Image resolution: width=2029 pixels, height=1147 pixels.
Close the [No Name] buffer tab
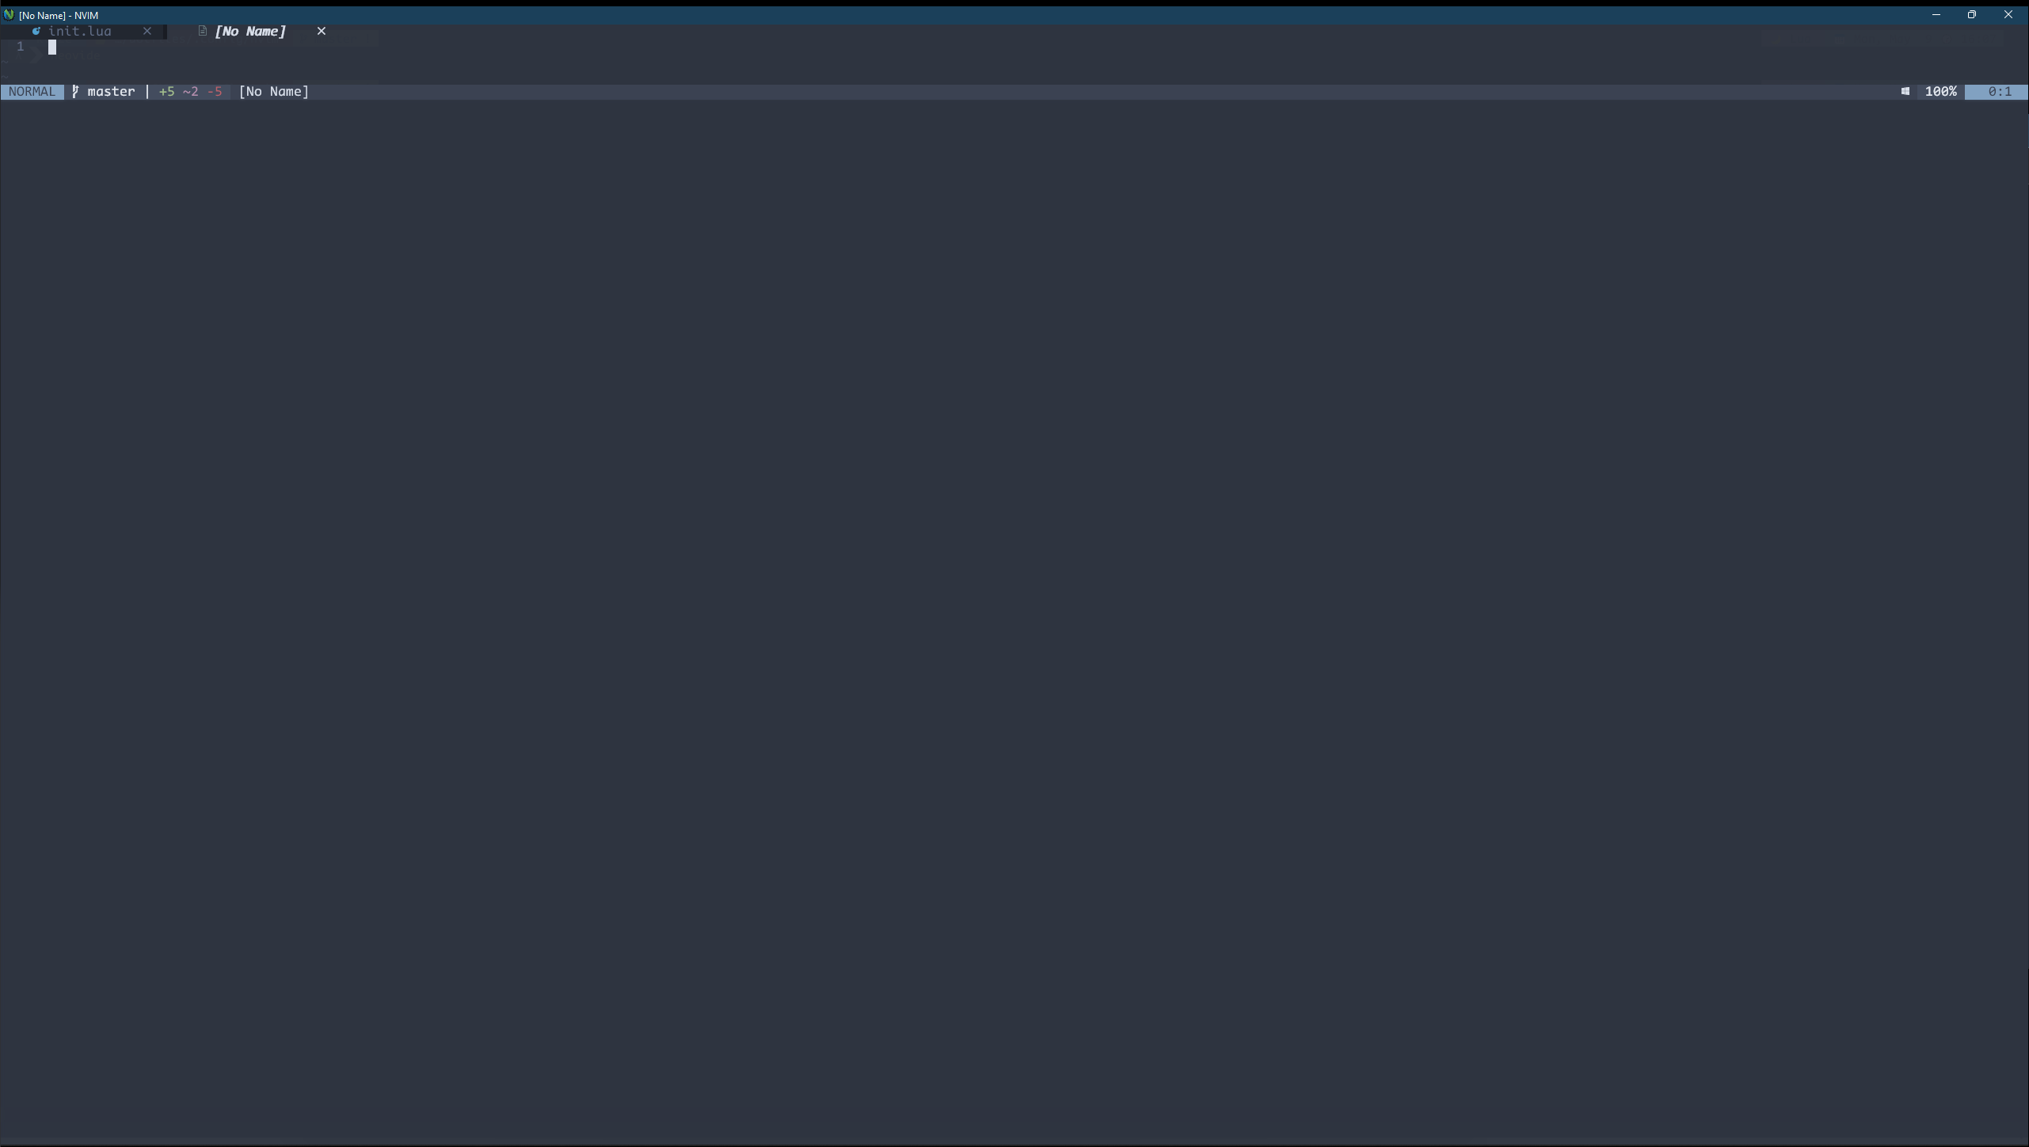pos(322,31)
